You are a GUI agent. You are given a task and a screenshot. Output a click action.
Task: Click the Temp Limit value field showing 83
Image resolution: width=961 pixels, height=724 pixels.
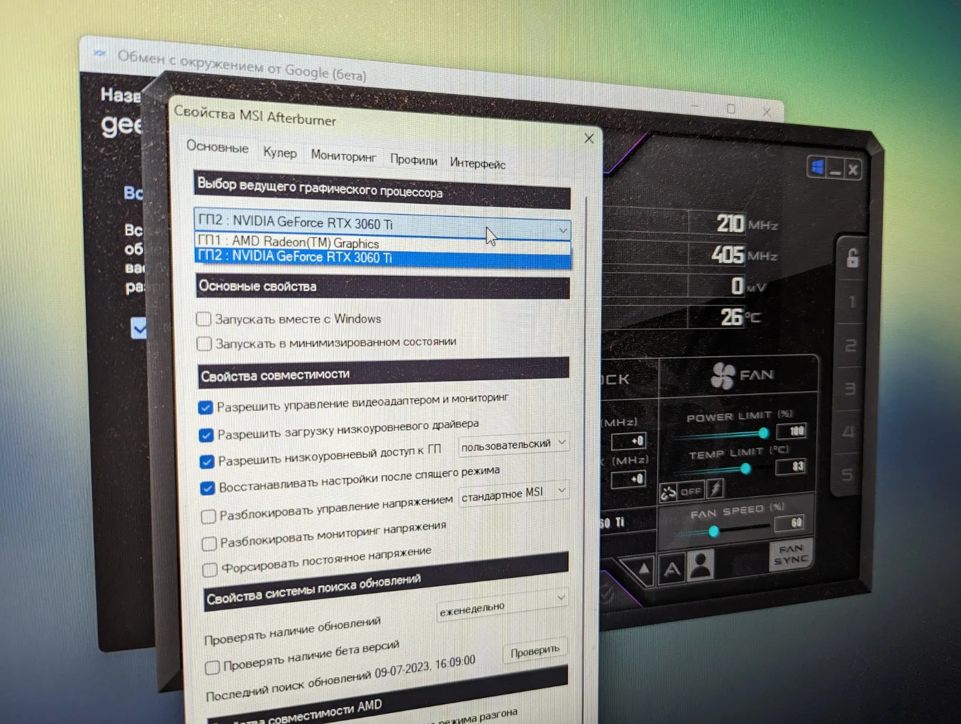pos(791,466)
